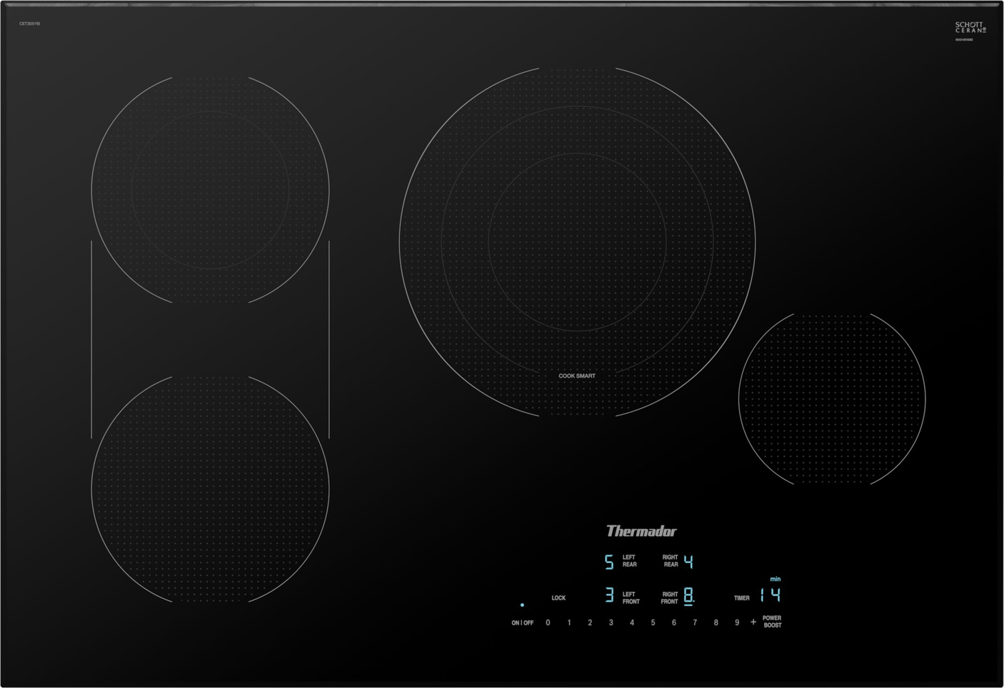This screenshot has height=688, width=1004.
Task: Tap heat level 5 on number row
Action: 653,623
